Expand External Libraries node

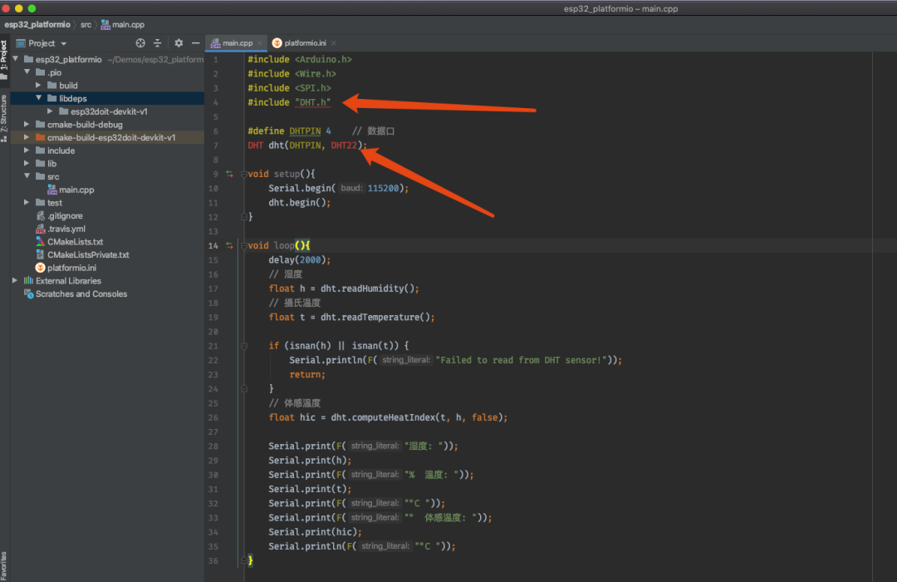click(15, 281)
